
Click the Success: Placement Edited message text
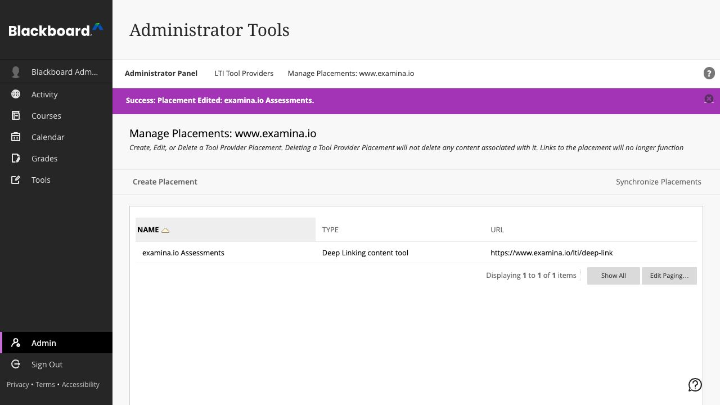220,100
